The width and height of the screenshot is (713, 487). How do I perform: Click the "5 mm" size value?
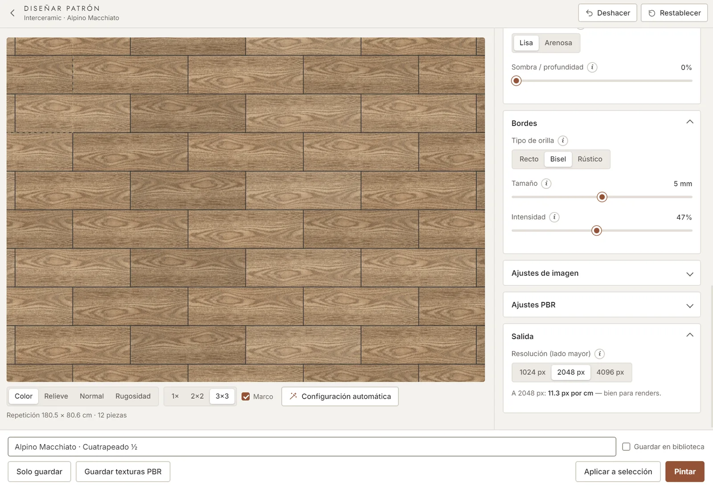(x=683, y=184)
